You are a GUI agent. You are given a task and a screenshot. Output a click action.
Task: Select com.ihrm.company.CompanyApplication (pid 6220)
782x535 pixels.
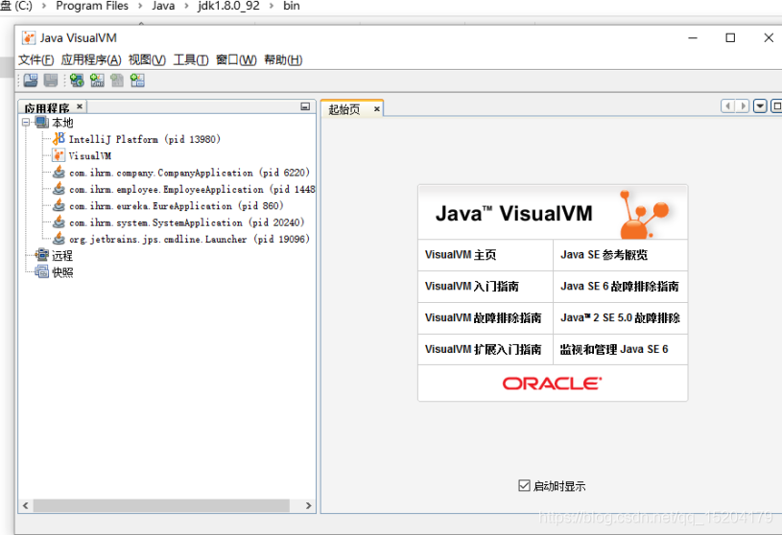(x=190, y=173)
